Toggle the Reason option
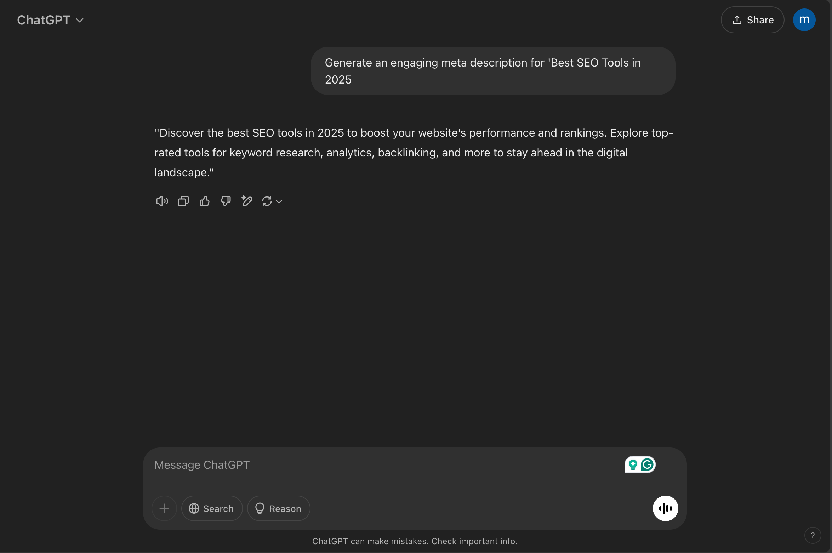Image resolution: width=832 pixels, height=553 pixels. tap(279, 508)
